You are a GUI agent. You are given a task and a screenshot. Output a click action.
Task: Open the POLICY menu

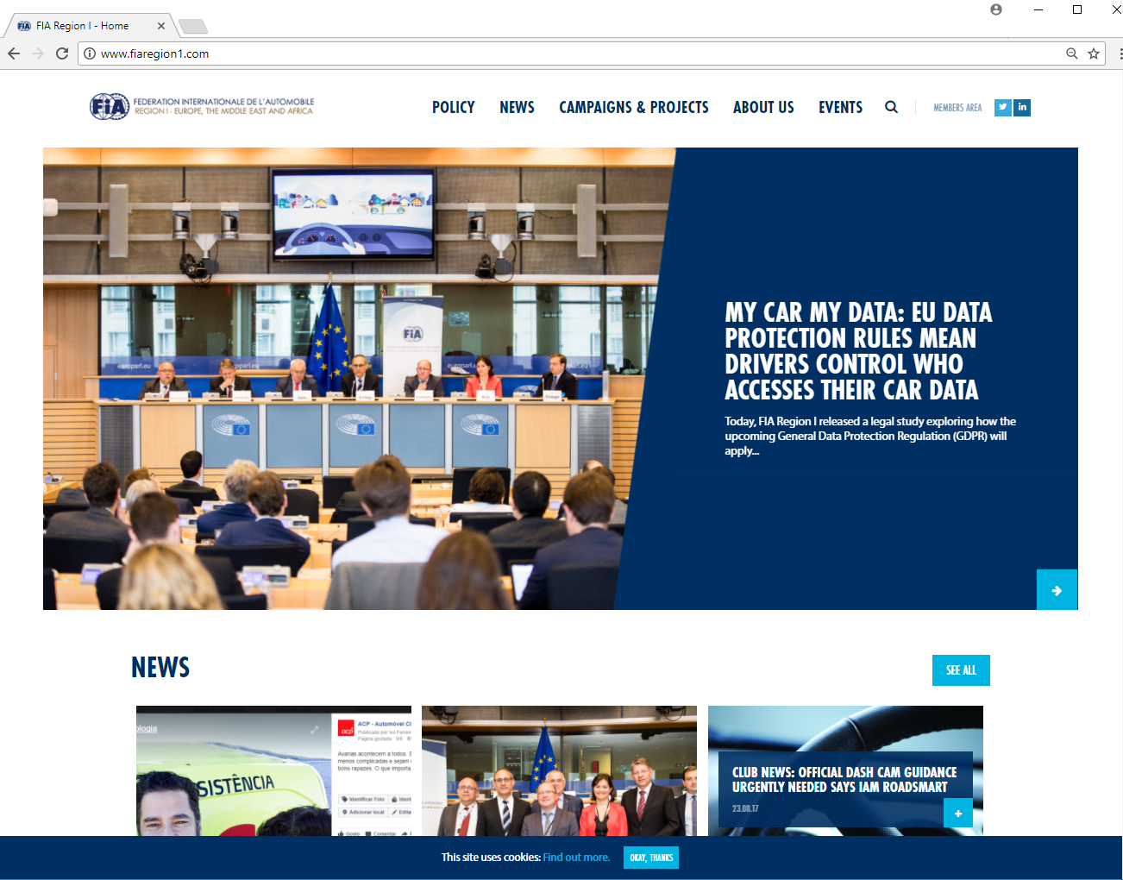click(454, 107)
